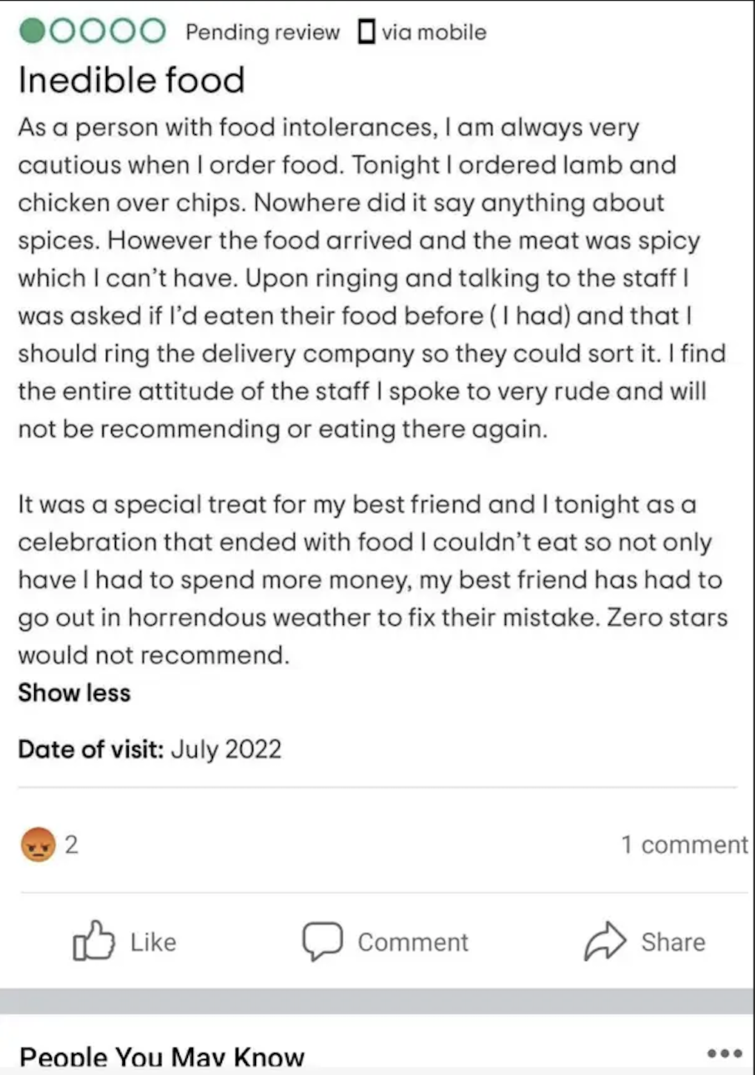Open the '1 comment' link

click(x=684, y=844)
